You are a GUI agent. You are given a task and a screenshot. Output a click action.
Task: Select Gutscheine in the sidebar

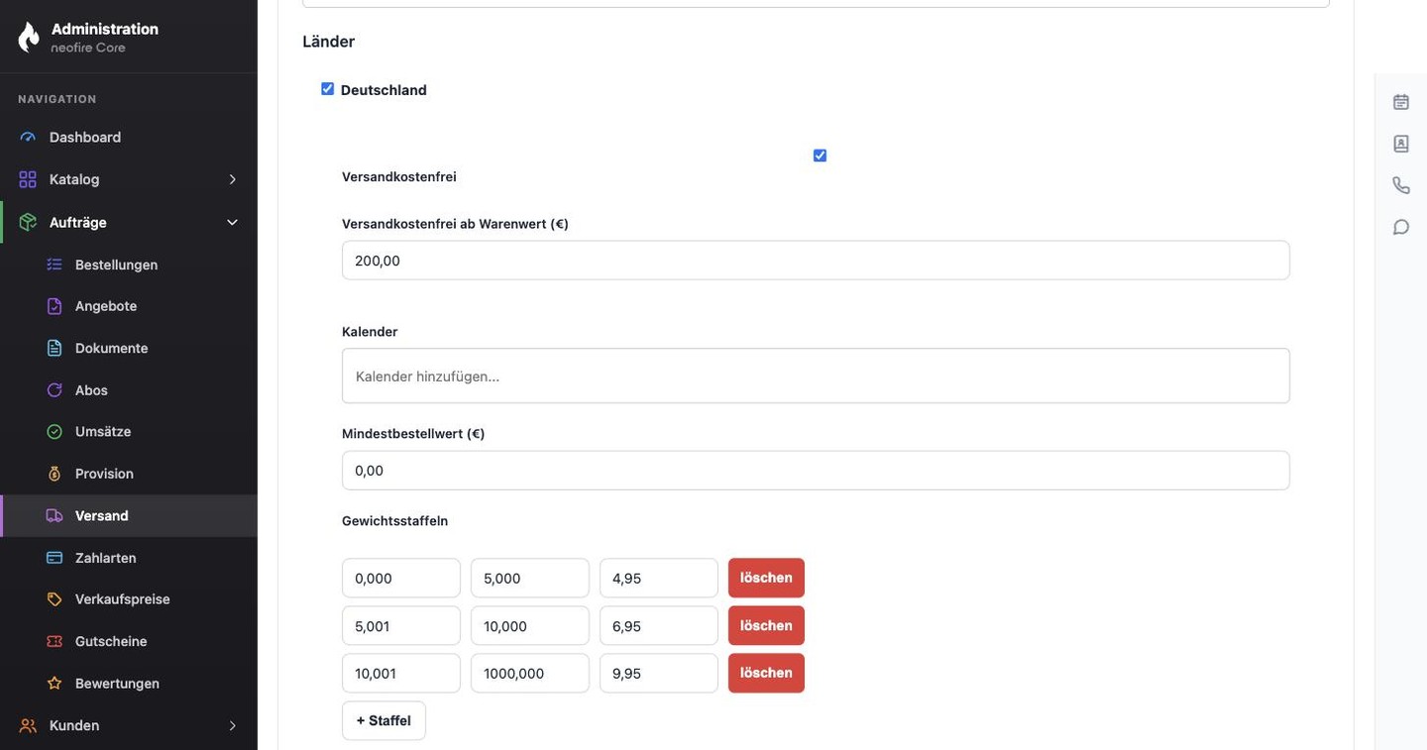129,642
